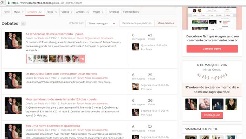Click the Conheça-os! button

(212, 115)
